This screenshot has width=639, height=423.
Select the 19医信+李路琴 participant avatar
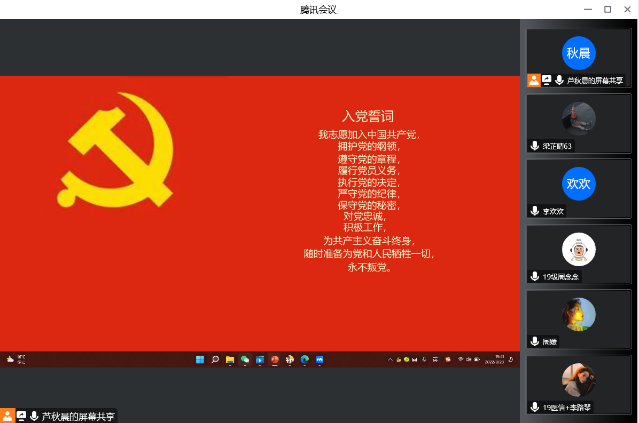(579, 380)
